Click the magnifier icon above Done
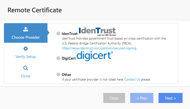The width and height of the screenshot is (190, 109). 25,68
